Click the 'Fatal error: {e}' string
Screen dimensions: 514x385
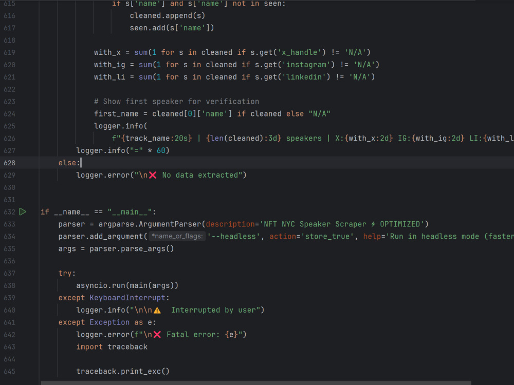201,335
